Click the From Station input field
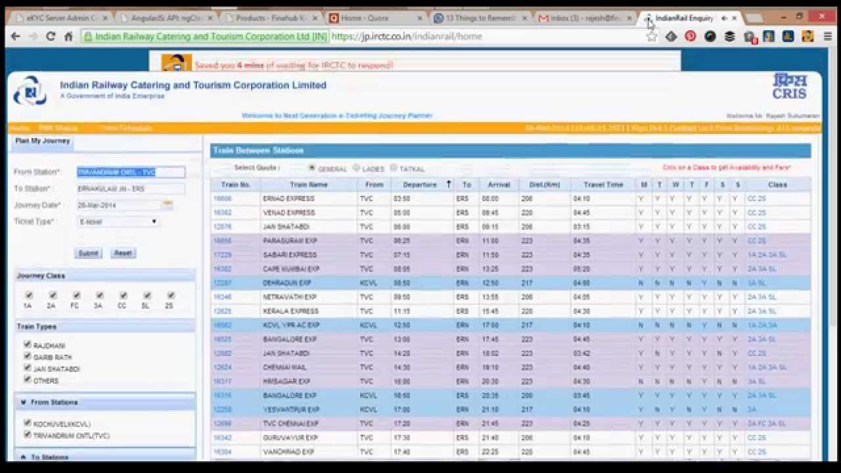 [x=131, y=172]
